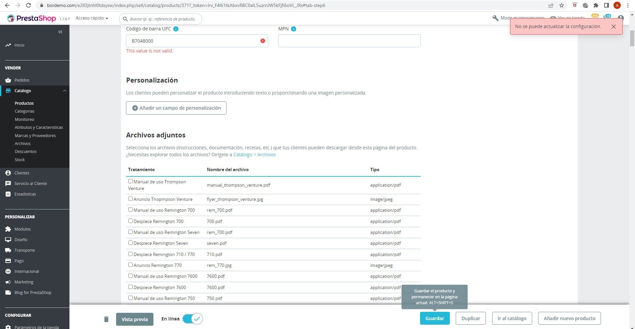Click the UPC barcode info icon
Viewport: 635px width, 329px height.
[x=176, y=29]
